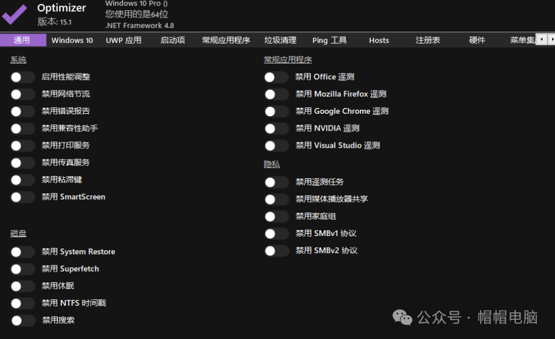Toggle 禁用 Office 遥测 switch
This screenshot has width=555, height=339.
click(x=276, y=77)
